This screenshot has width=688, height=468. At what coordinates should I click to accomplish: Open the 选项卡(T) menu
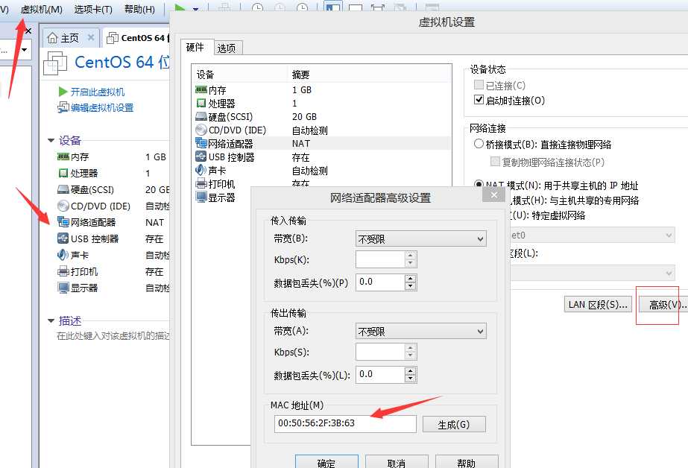(x=93, y=9)
